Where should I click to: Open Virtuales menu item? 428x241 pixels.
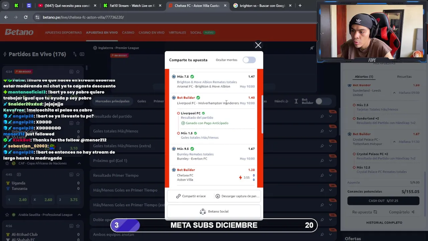pyautogui.click(x=177, y=32)
